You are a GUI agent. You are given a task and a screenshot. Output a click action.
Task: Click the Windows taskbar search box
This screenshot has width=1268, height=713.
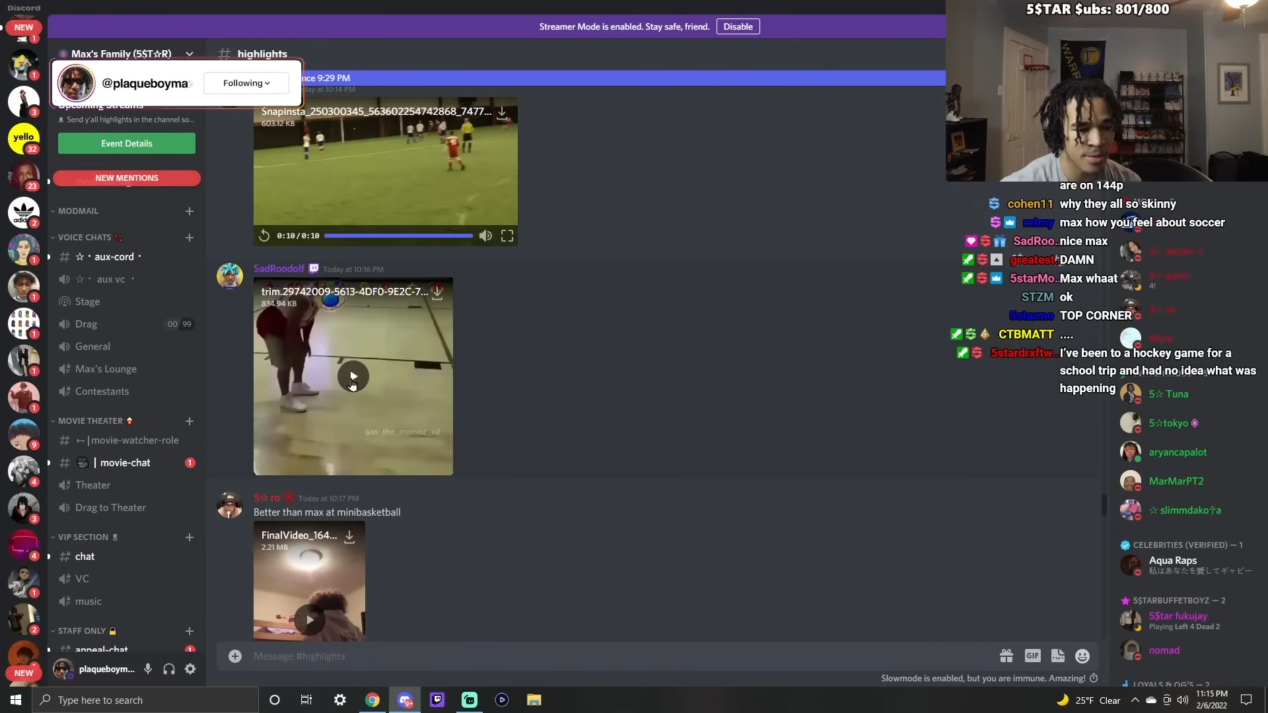pyautogui.click(x=145, y=700)
